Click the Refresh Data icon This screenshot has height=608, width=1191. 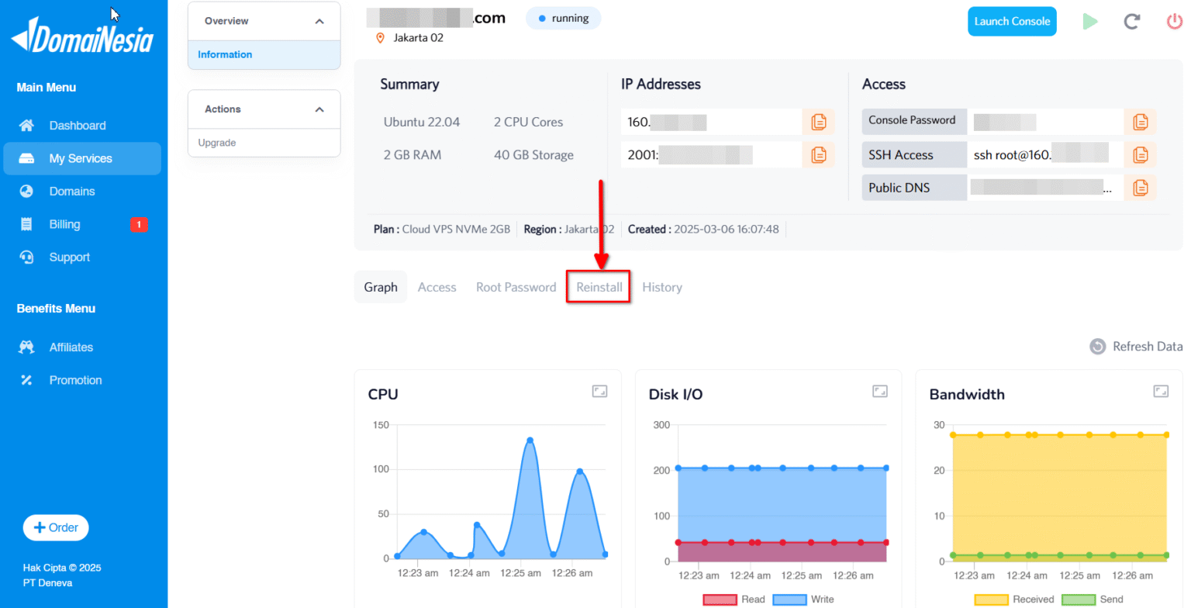pos(1097,347)
